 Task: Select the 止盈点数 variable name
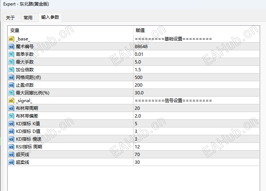point(25,85)
